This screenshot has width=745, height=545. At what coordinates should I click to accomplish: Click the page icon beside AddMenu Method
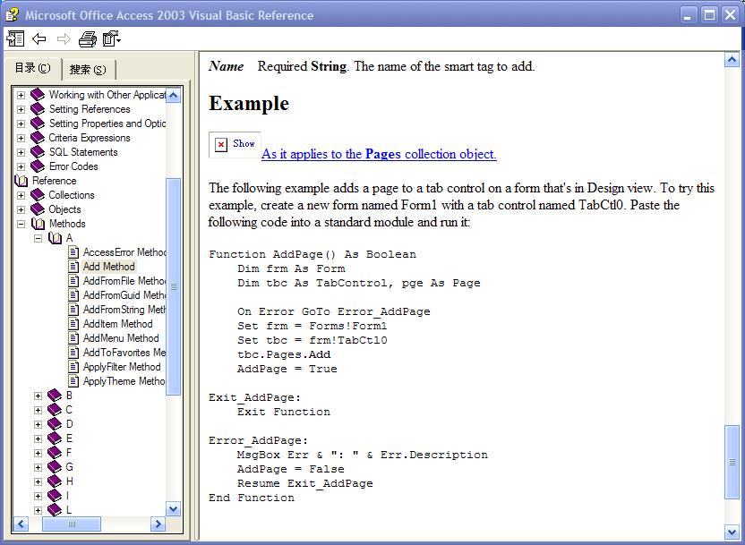[x=73, y=338]
